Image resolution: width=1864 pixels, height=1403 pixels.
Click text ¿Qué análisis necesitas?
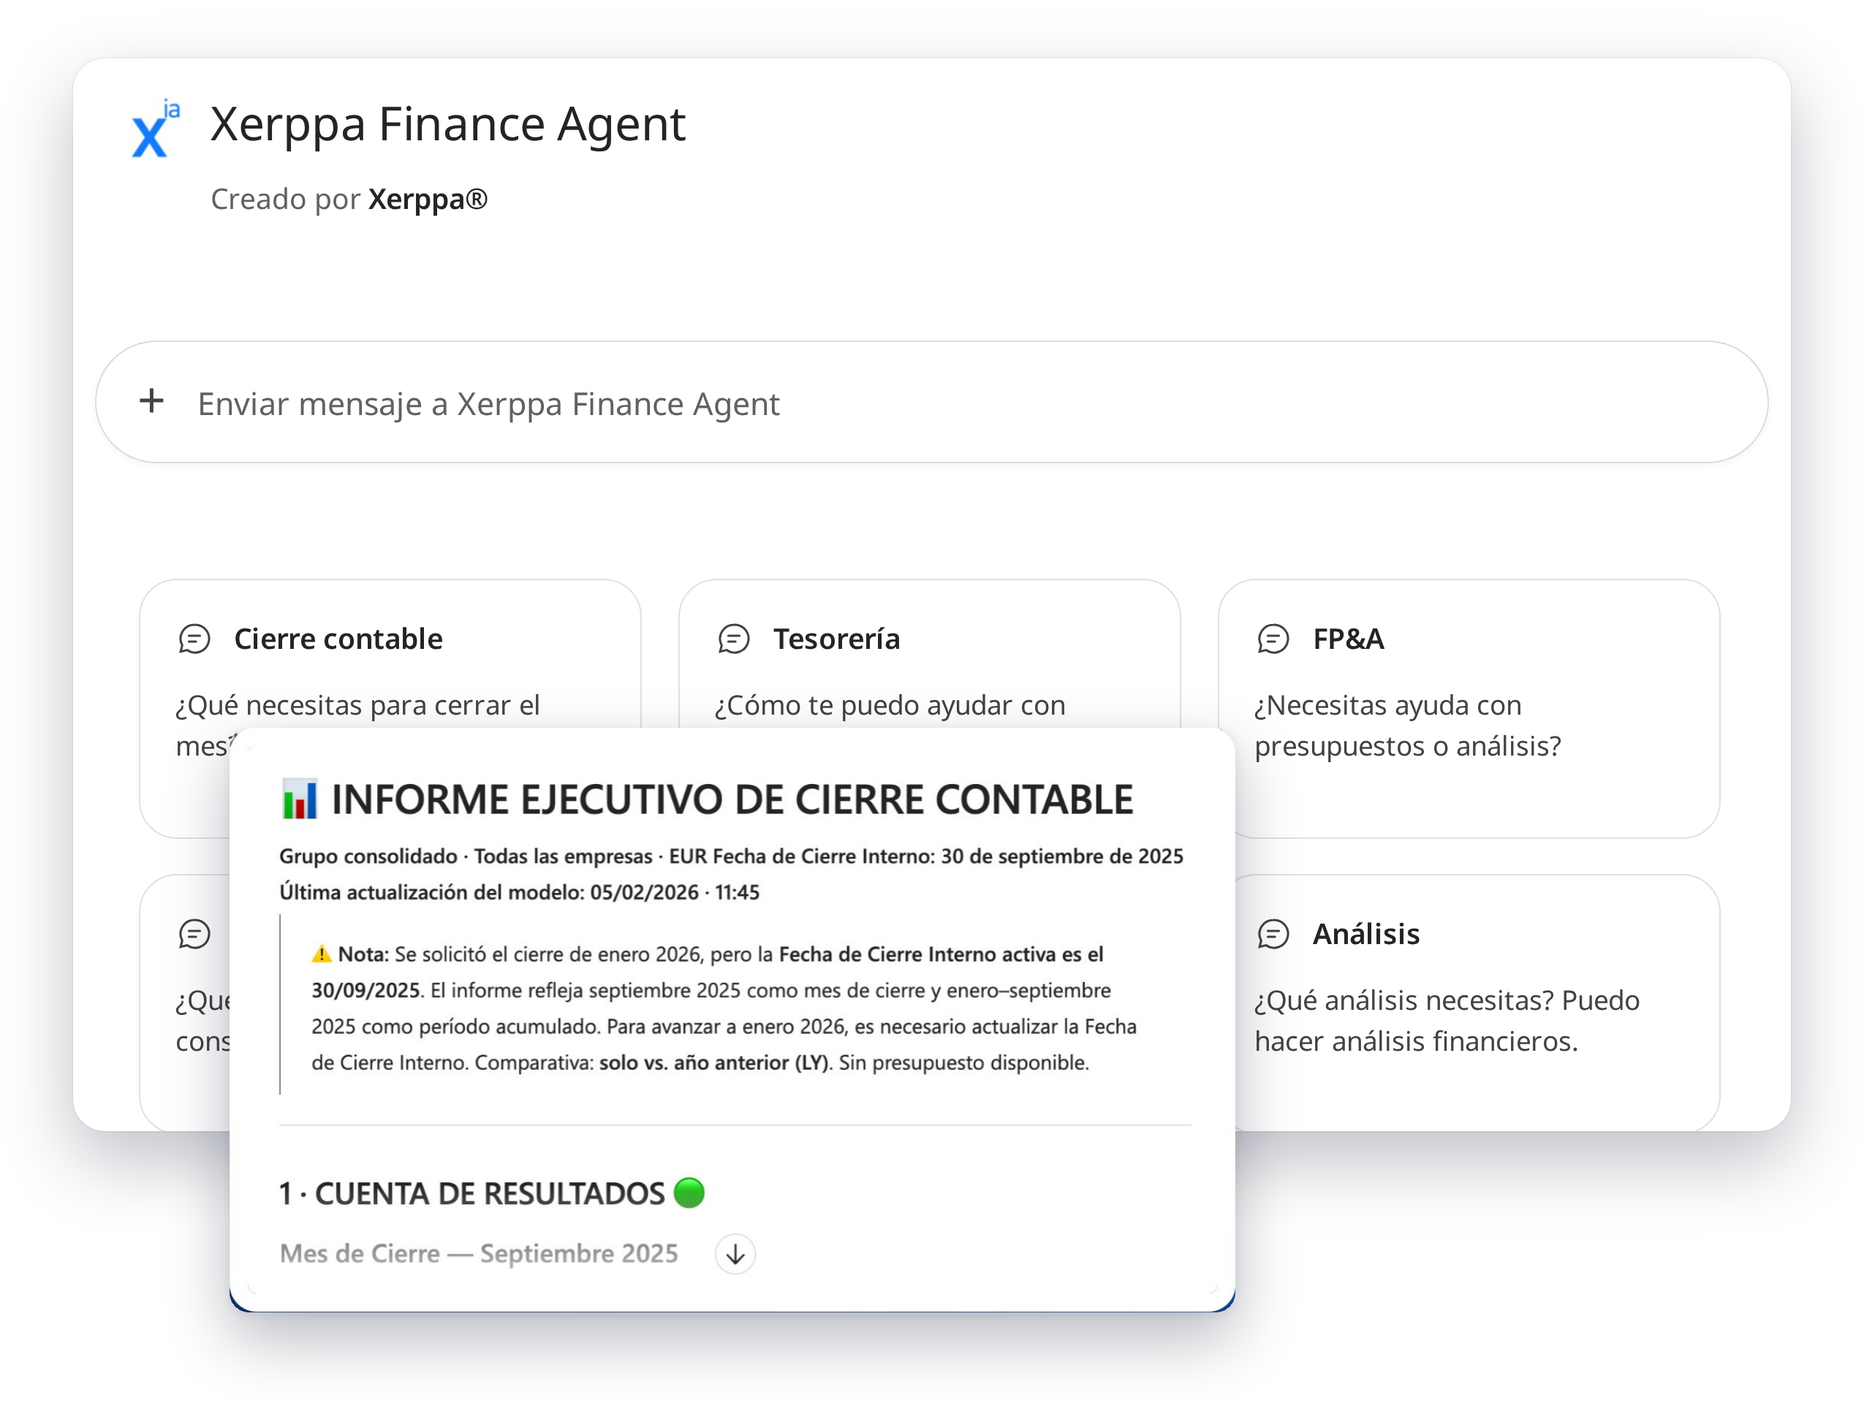click(1404, 1000)
